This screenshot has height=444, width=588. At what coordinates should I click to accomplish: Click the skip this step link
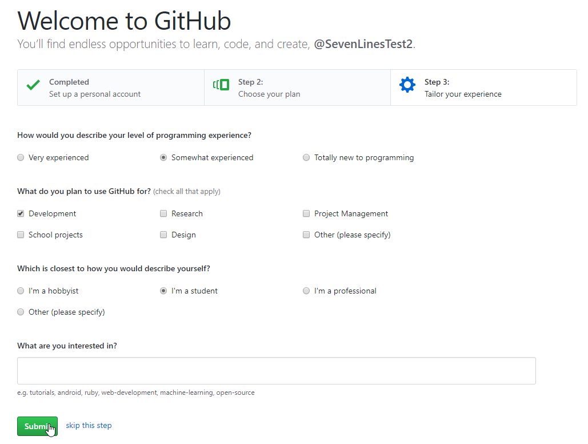(89, 426)
